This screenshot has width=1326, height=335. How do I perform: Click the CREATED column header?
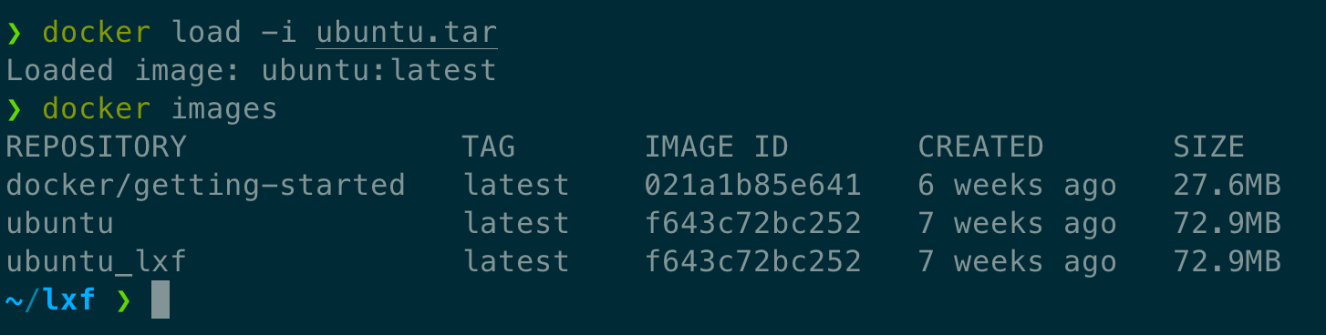click(980, 147)
